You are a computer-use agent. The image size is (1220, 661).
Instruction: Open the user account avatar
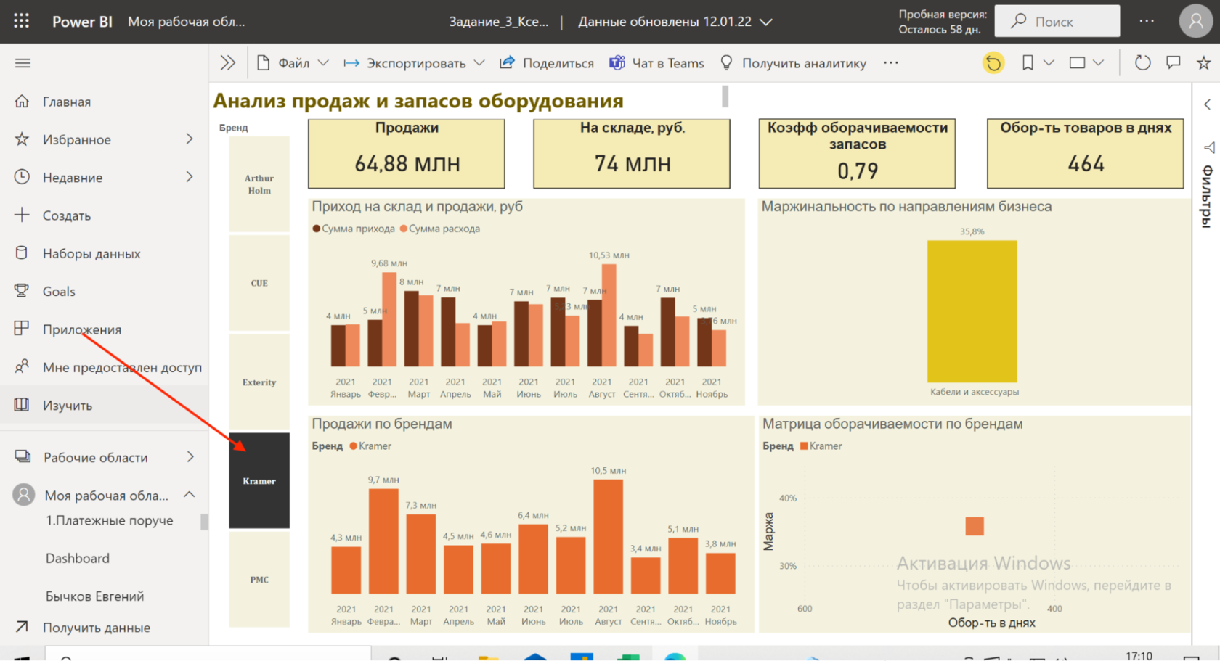coord(1195,21)
